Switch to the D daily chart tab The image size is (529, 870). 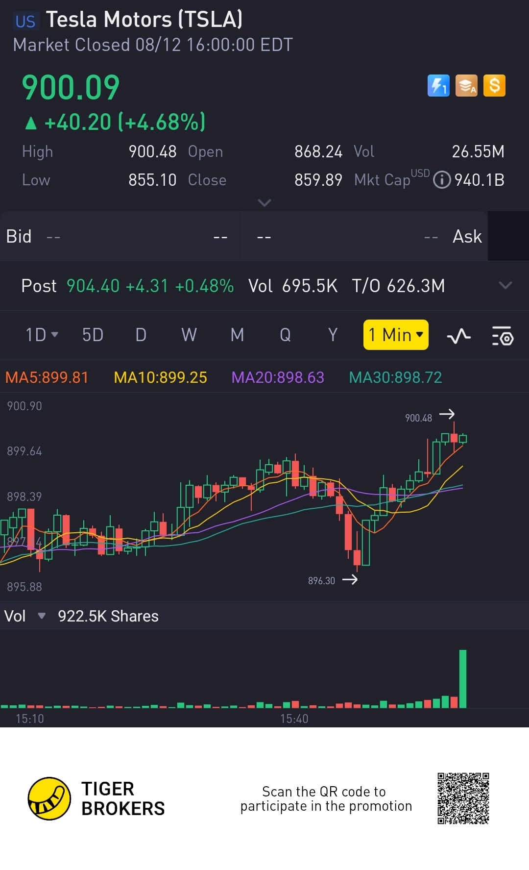tap(141, 335)
